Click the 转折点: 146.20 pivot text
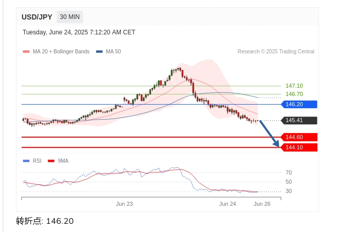Viewport: 357px width, 232px height. 45,221
